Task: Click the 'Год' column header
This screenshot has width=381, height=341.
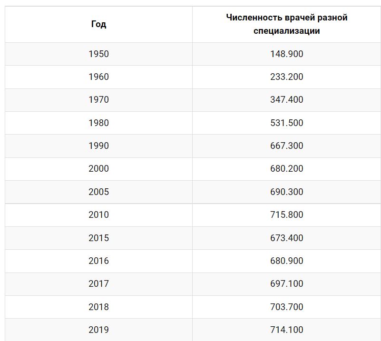Action: pos(98,24)
